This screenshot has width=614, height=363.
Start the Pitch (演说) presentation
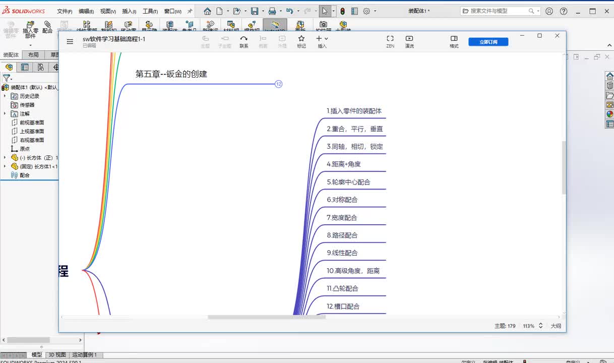409,41
